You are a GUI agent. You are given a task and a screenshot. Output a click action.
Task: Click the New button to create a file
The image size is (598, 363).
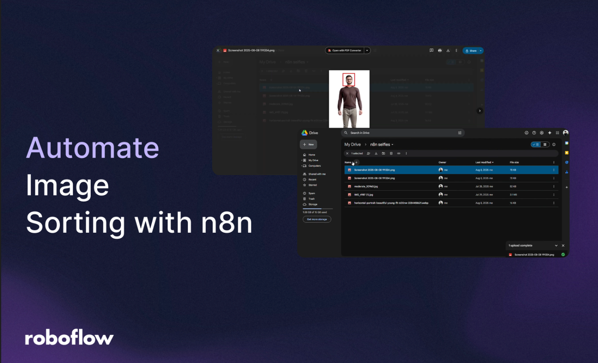click(308, 144)
